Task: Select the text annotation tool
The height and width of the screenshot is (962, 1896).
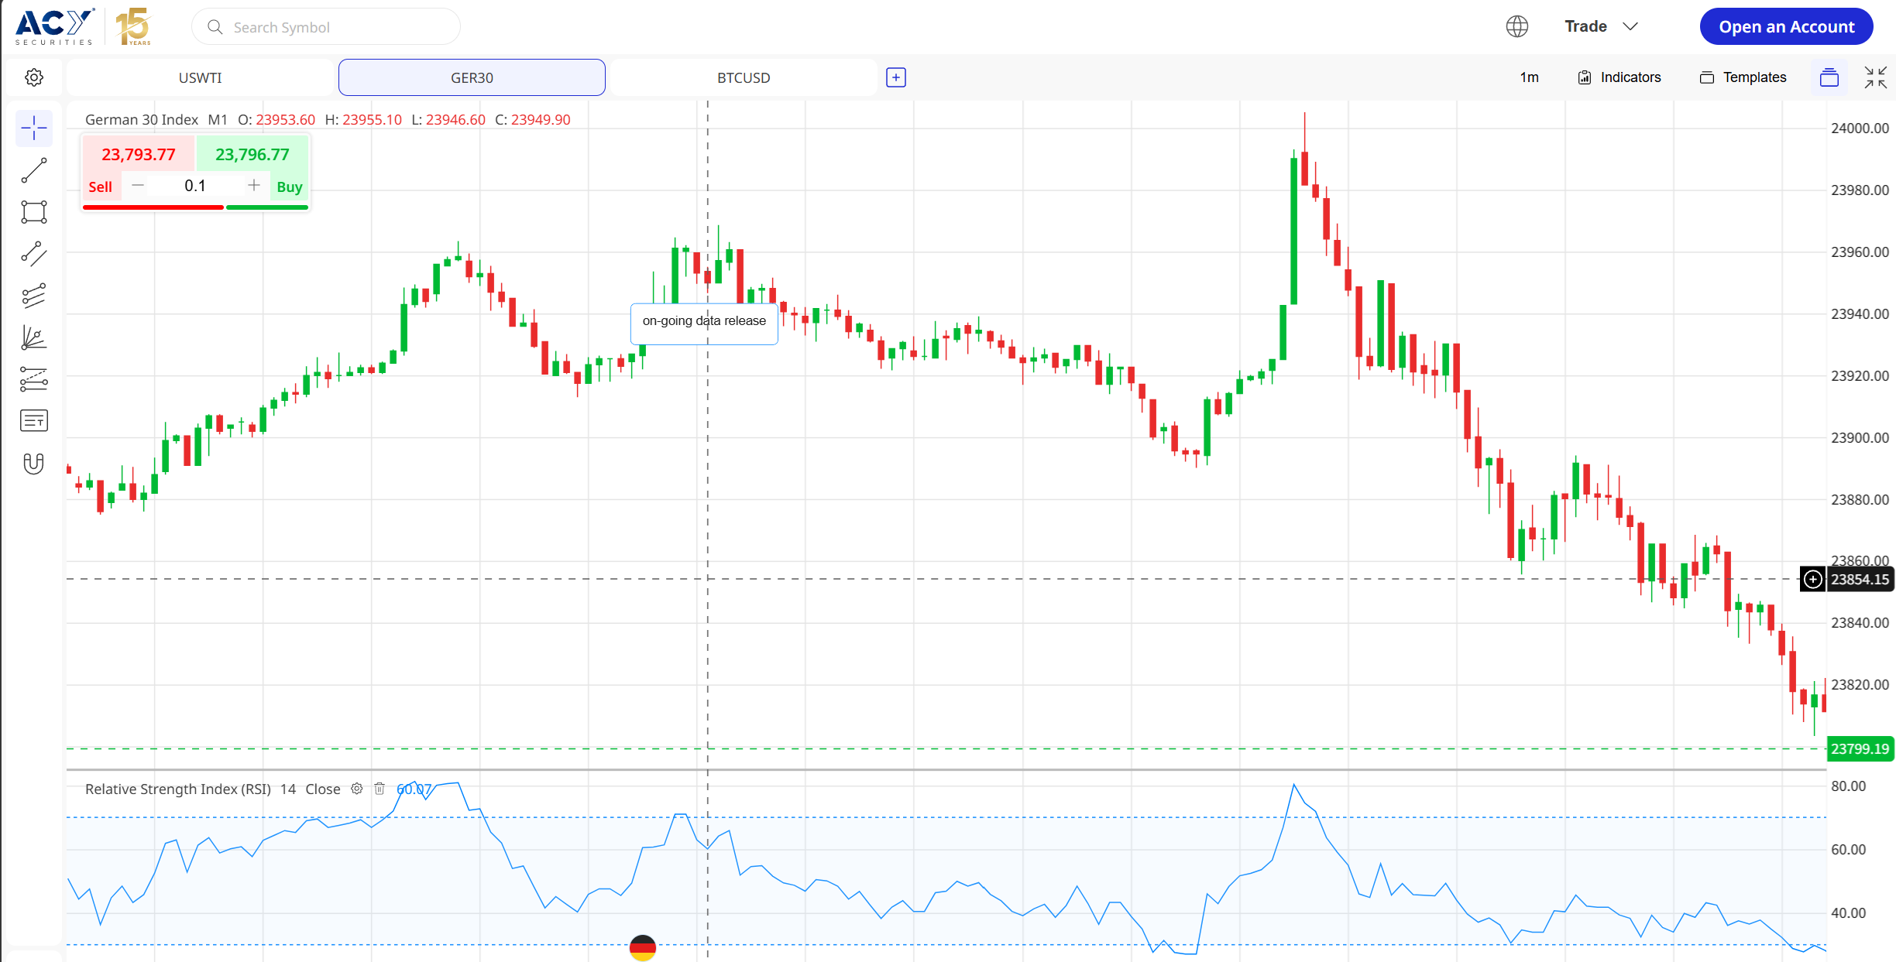Action: click(34, 421)
